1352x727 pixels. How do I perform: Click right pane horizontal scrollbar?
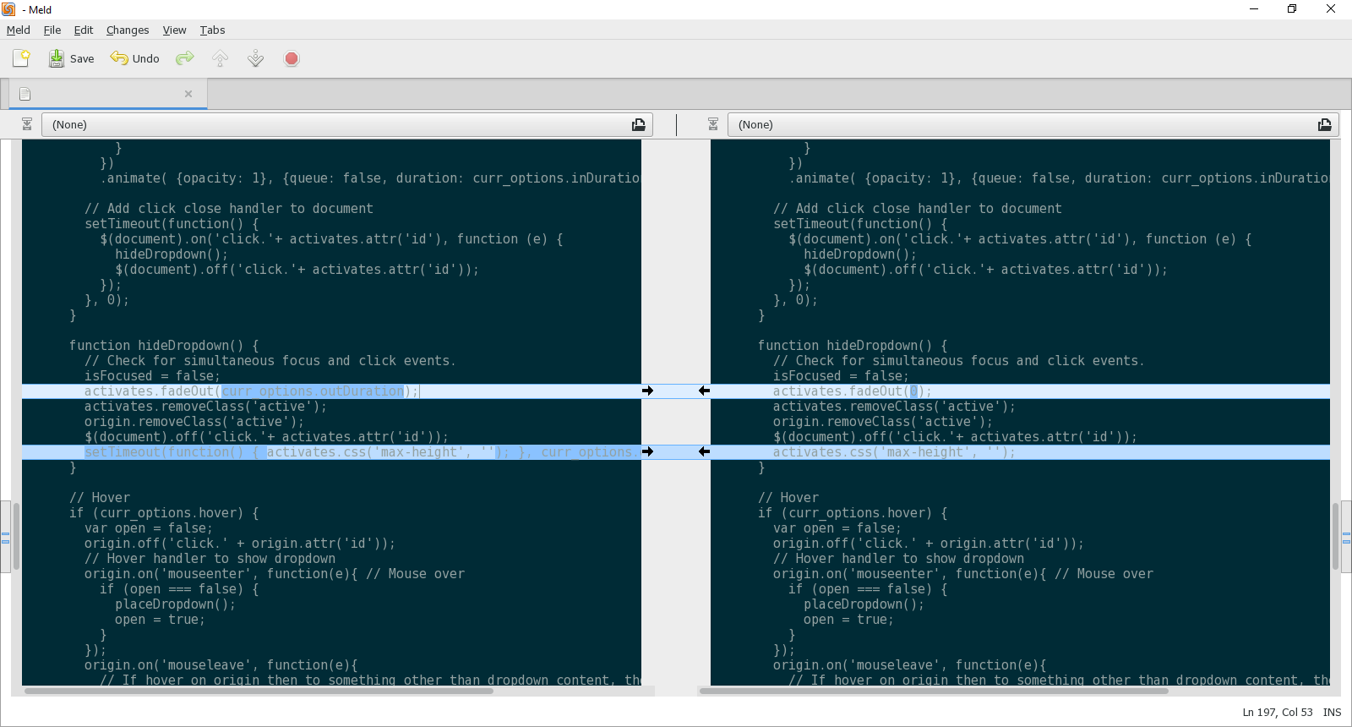point(934,691)
